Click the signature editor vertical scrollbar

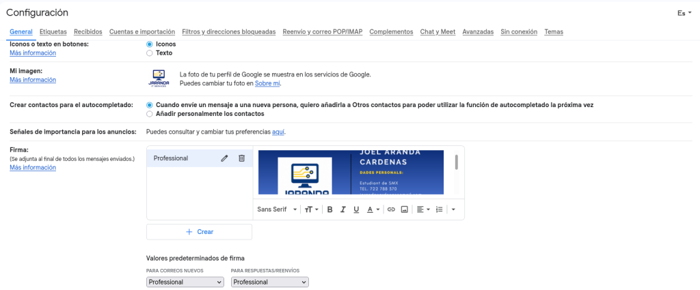click(456, 162)
